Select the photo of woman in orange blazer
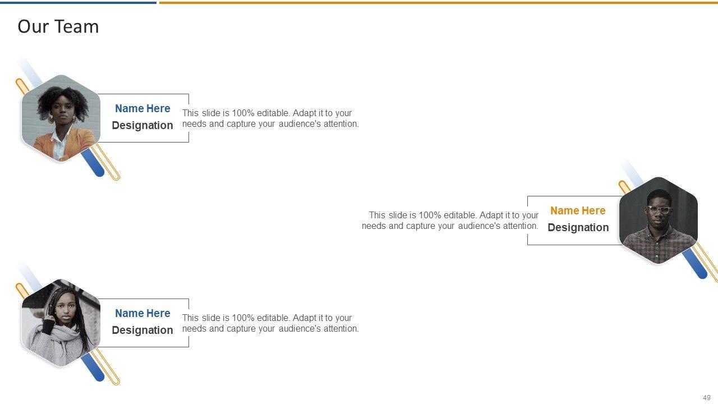The width and height of the screenshot is (718, 404). pos(61,118)
